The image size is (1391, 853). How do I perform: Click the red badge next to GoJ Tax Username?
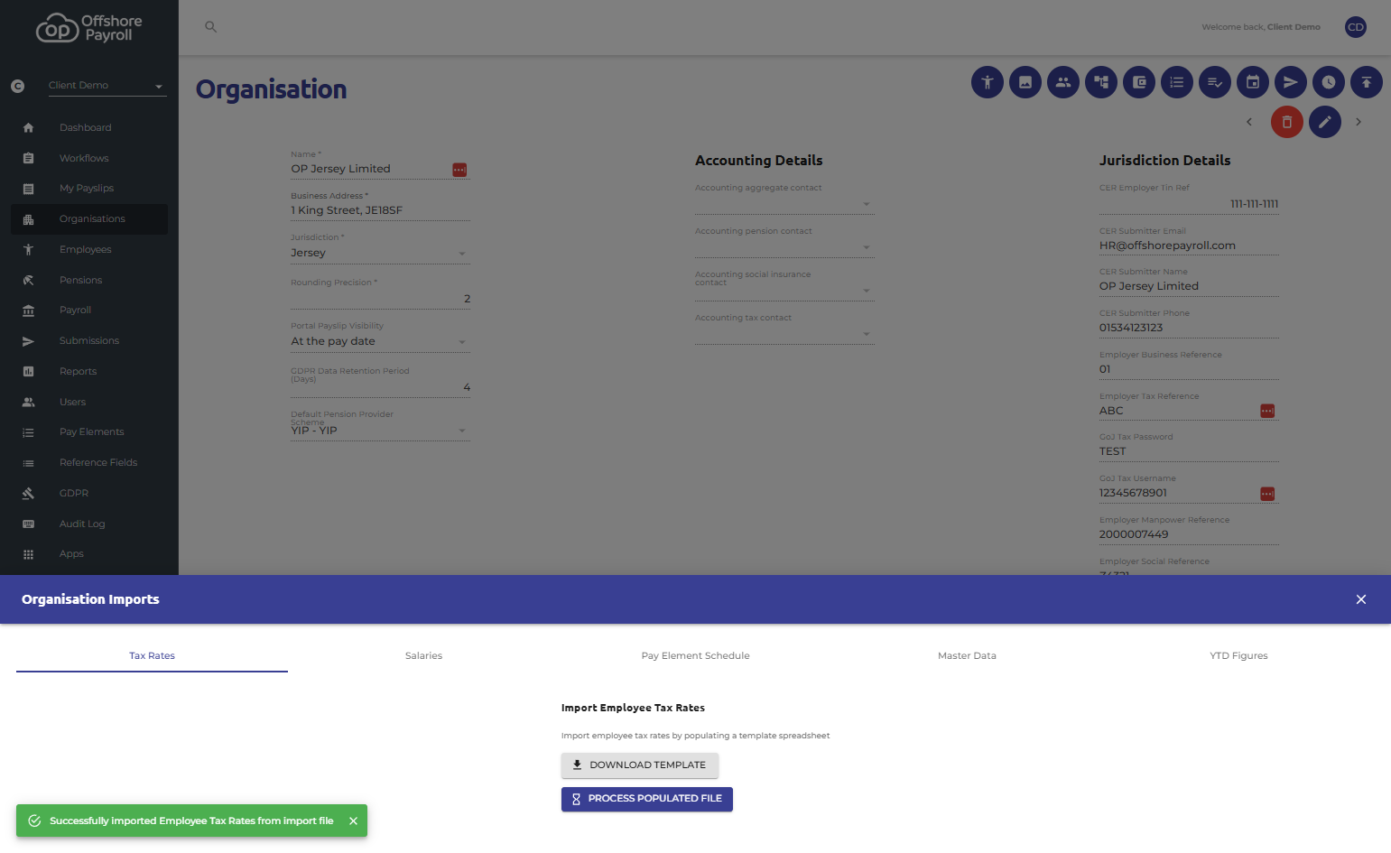(x=1267, y=494)
